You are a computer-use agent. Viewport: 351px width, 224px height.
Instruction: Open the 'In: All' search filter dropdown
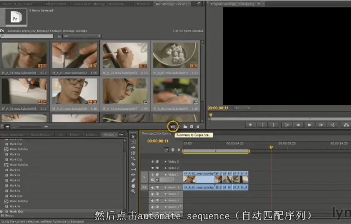point(82,36)
